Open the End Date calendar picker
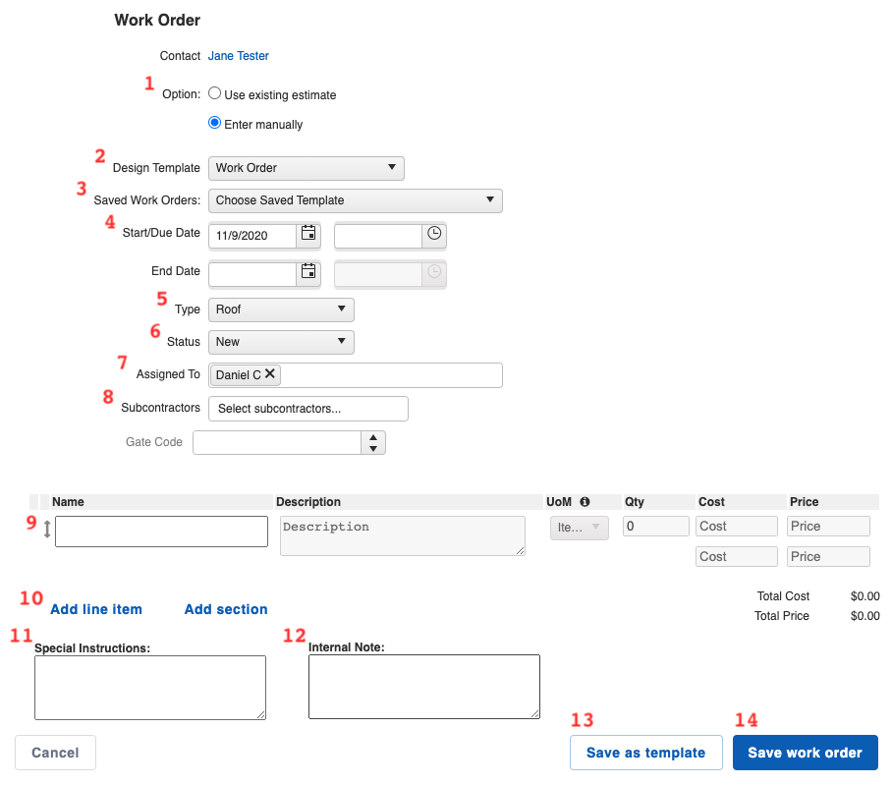The width and height of the screenshot is (892, 785). click(x=309, y=271)
